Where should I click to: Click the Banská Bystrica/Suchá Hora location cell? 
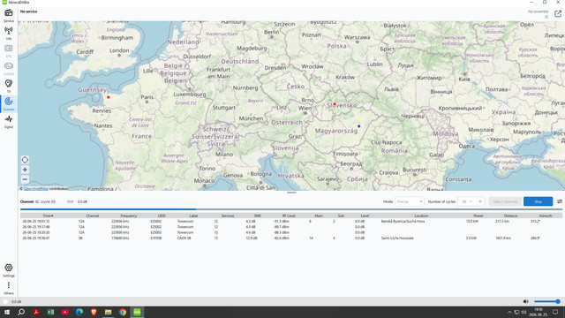(x=403, y=221)
